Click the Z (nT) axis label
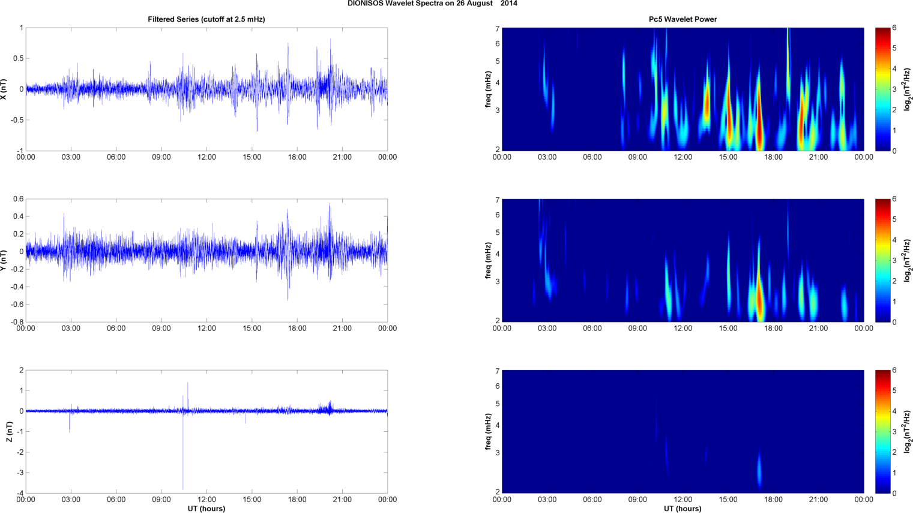The width and height of the screenshot is (913, 513). pyautogui.click(x=9, y=431)
